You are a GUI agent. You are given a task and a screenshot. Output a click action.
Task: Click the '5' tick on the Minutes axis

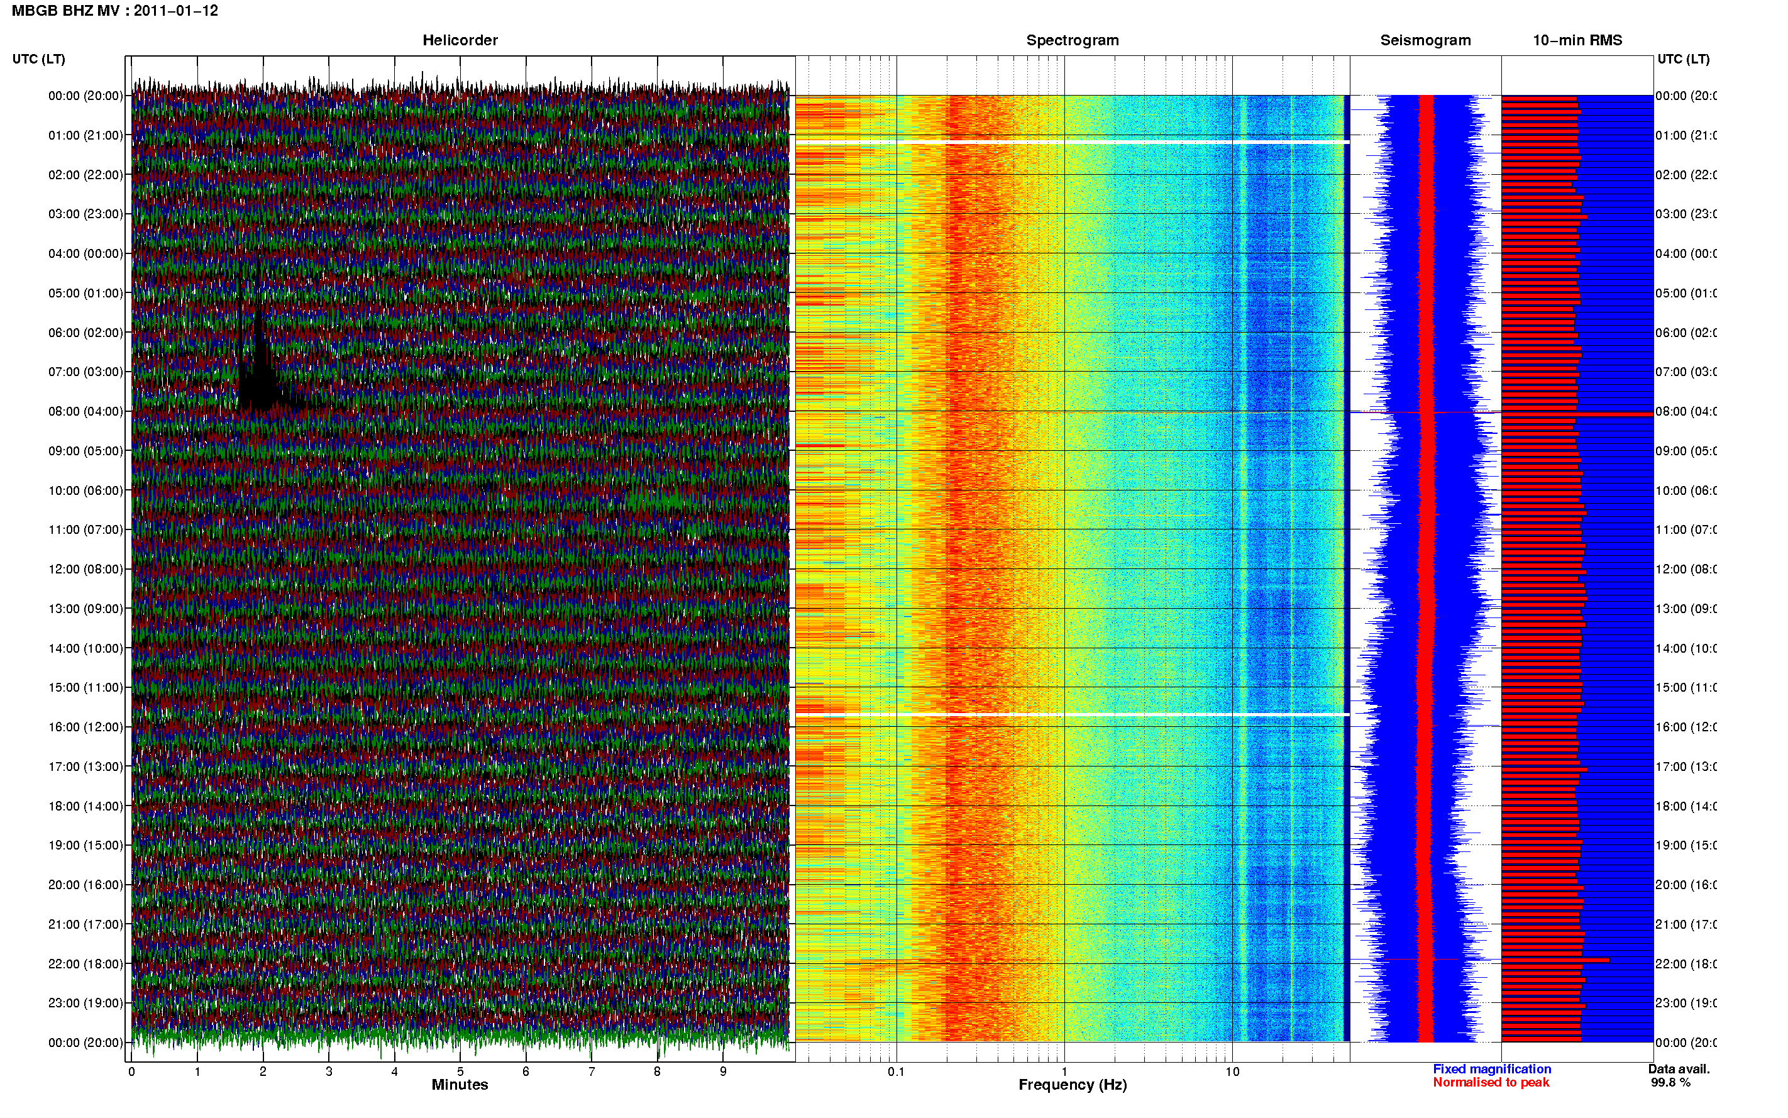[460, 1071]
